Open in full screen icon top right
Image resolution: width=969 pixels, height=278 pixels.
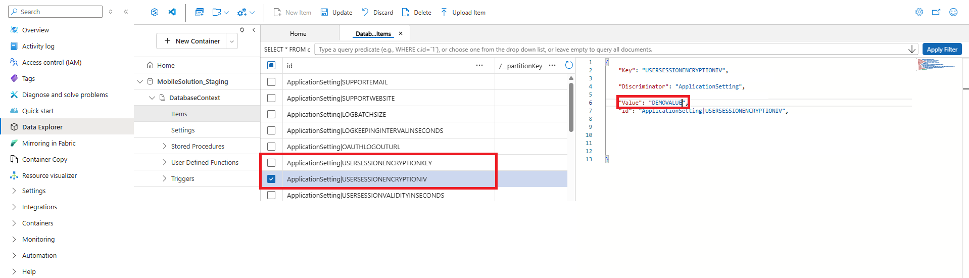[x=936, y=12]
